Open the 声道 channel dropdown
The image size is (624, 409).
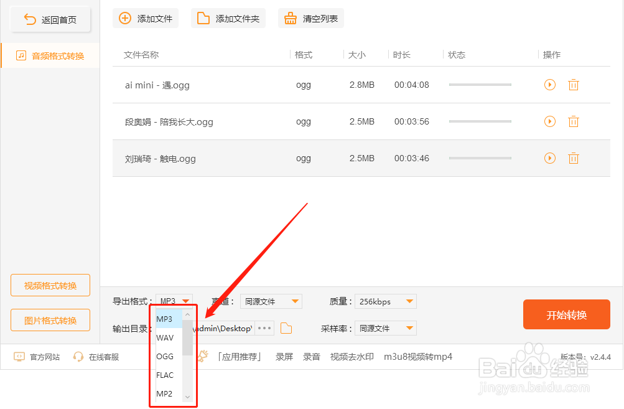tap(270, 301)
